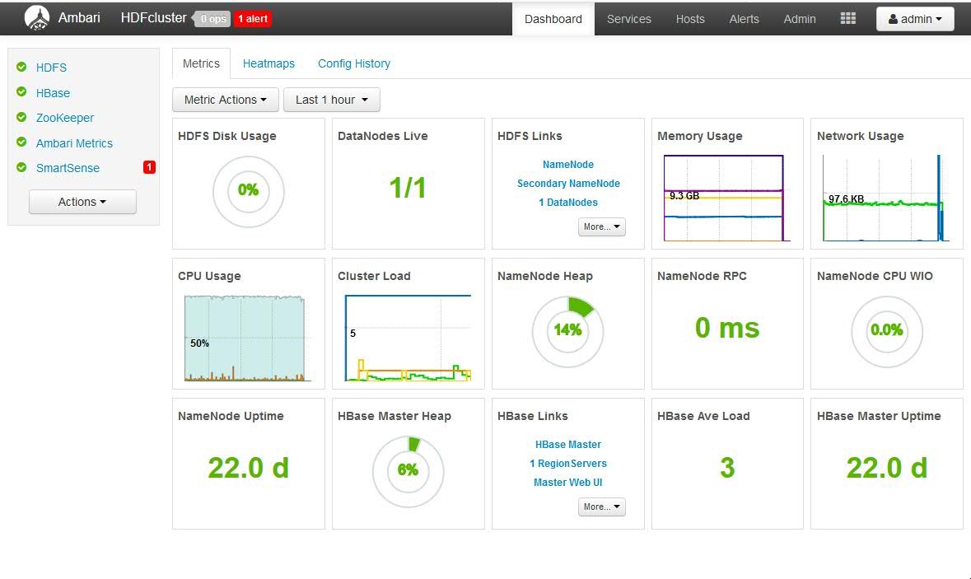The image size is (971, 579).
Task: Click the ZooKeeper green status checkmark
Action: coord(21,118)
